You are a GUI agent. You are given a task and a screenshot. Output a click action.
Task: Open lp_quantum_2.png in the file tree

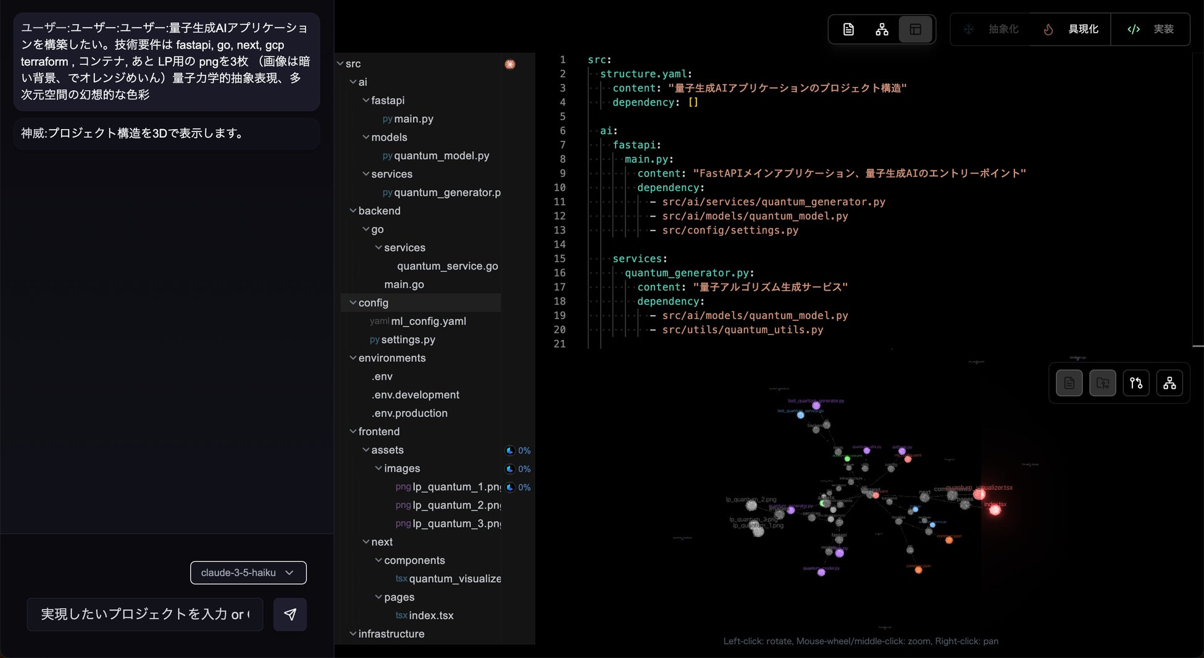click(x=448, y=506)
